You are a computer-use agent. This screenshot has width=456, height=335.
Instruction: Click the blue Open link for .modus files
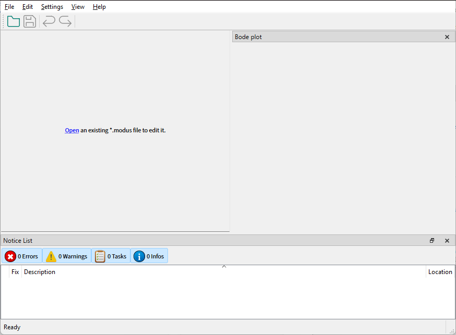click(x=72, y=130)
